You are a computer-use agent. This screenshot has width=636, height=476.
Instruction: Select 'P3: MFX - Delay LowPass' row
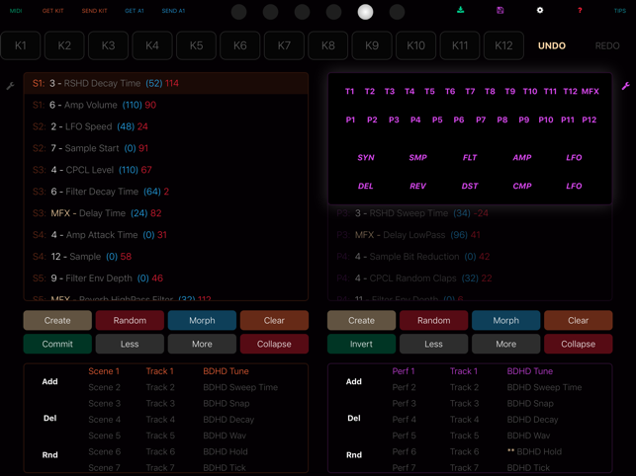coord(470,235)
